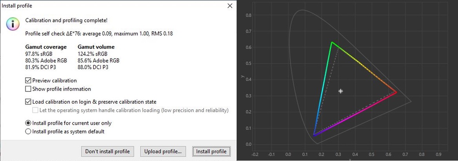Image resolution: width=458 pixels, height=161 pixels.
Task: Confirm with the Install profile button
Action: (212, 151)
